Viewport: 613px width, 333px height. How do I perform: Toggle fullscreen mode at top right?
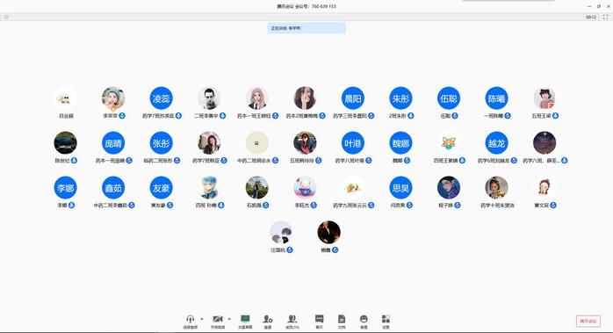click(606, 17)
